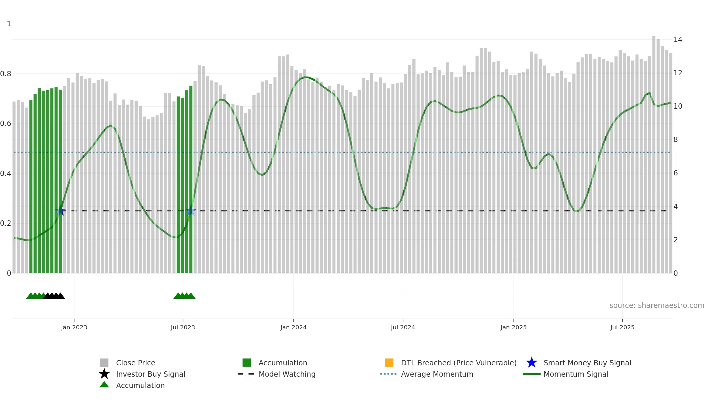Toggle the DTL Breached (Price Vulnerable) legend item
Viewport: 715px width, 402px height.
tap(450, 363)
